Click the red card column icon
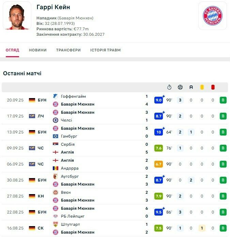 coord(213,87)
